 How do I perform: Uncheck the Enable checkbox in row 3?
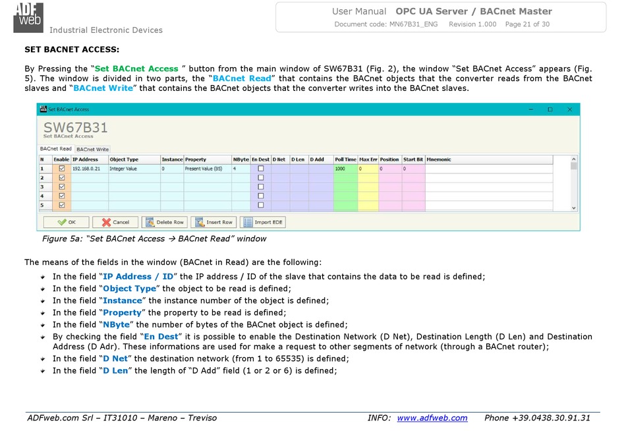pyautogui.click(x=62, y=187)
